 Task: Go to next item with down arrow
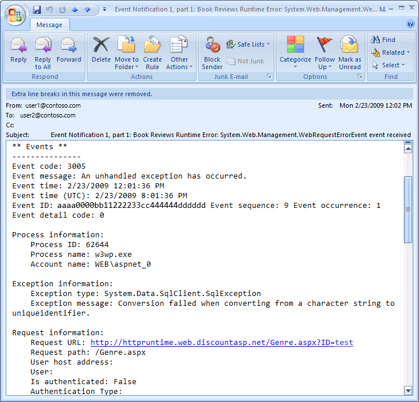tap(88, 10)
